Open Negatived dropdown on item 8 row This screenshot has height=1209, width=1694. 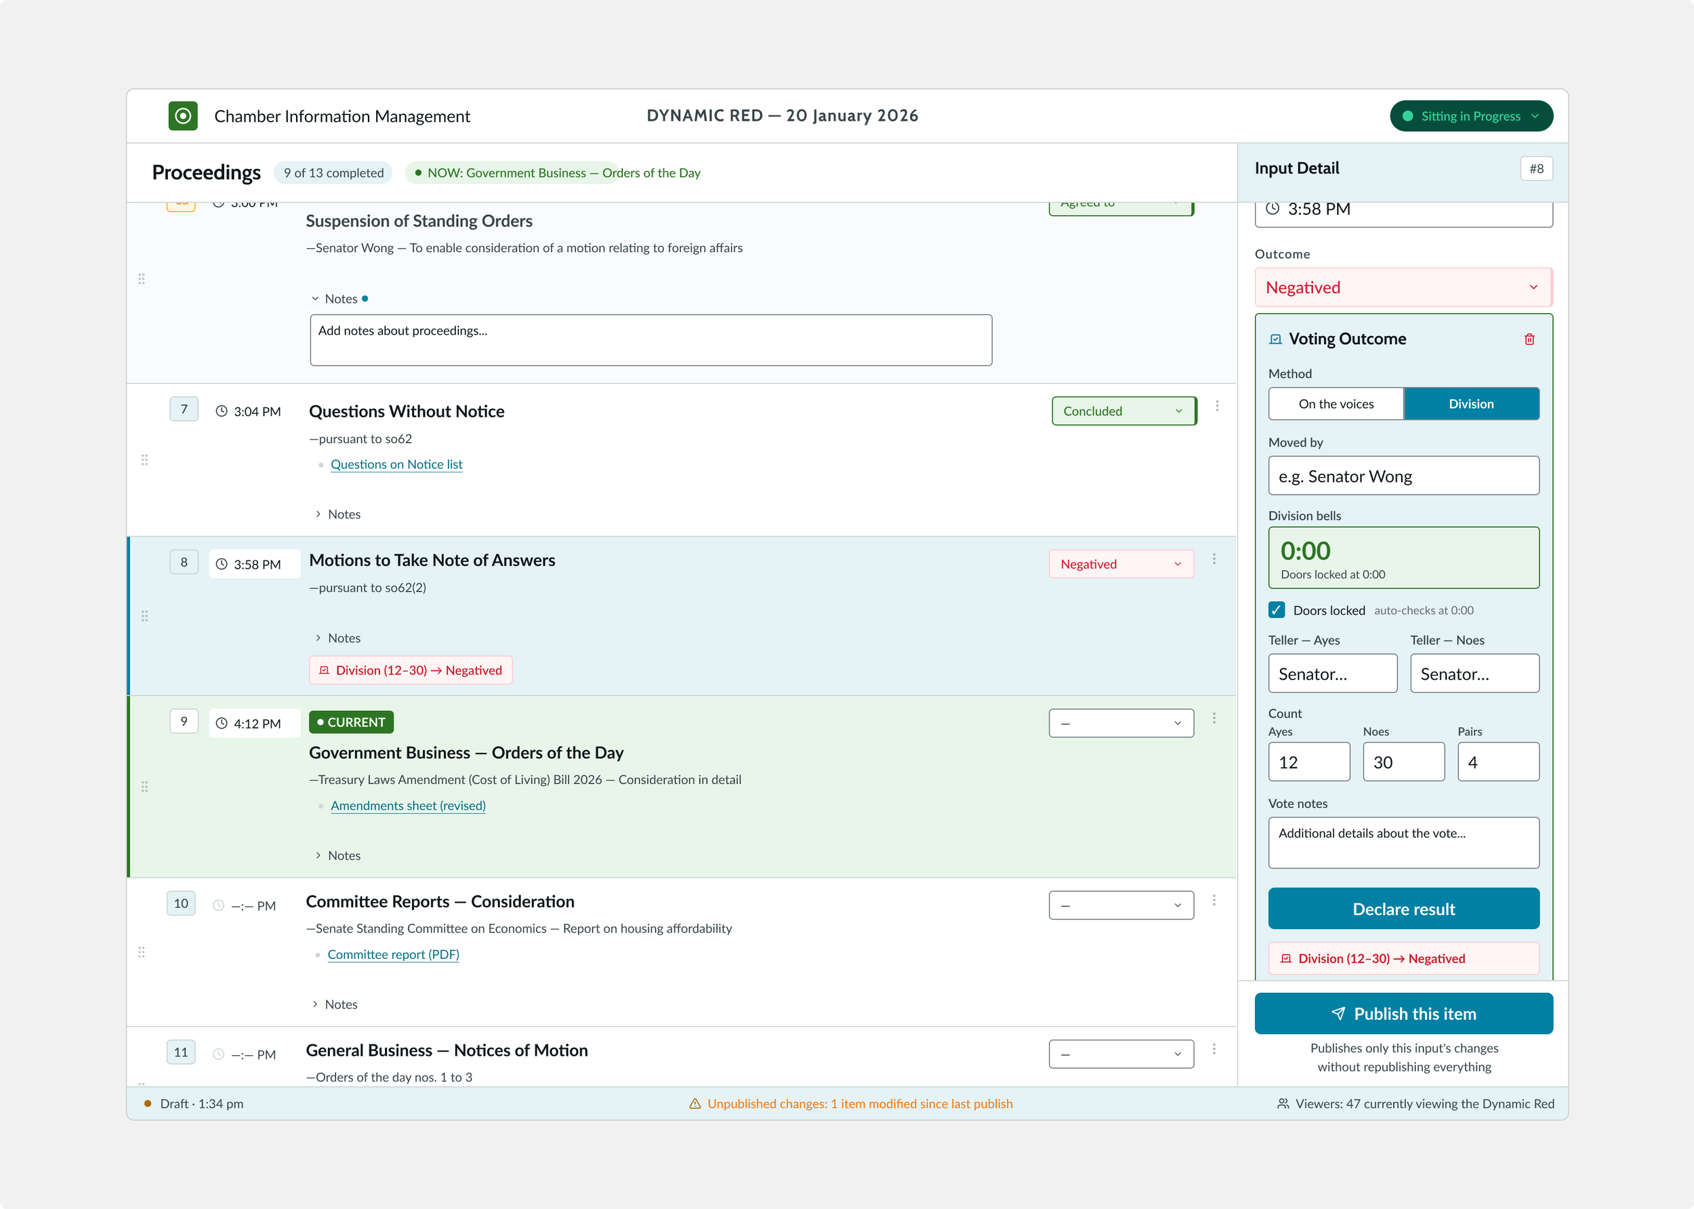coord(1121,565)
